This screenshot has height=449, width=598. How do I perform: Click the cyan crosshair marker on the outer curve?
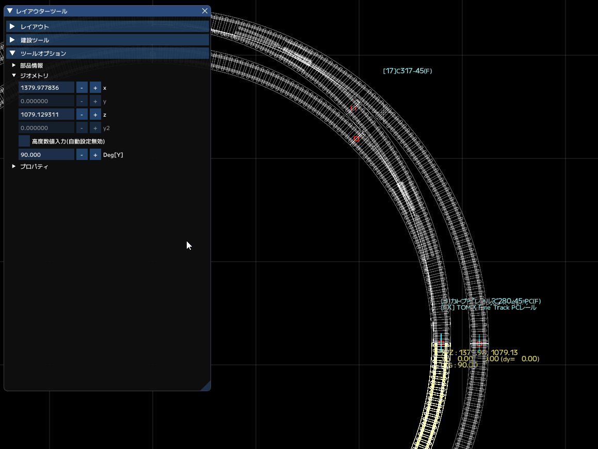pyautogui.click(x=384, y=112)
